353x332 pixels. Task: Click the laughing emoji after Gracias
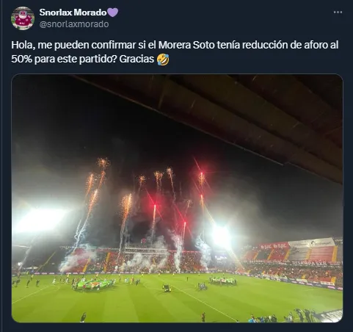click(163, 59)
